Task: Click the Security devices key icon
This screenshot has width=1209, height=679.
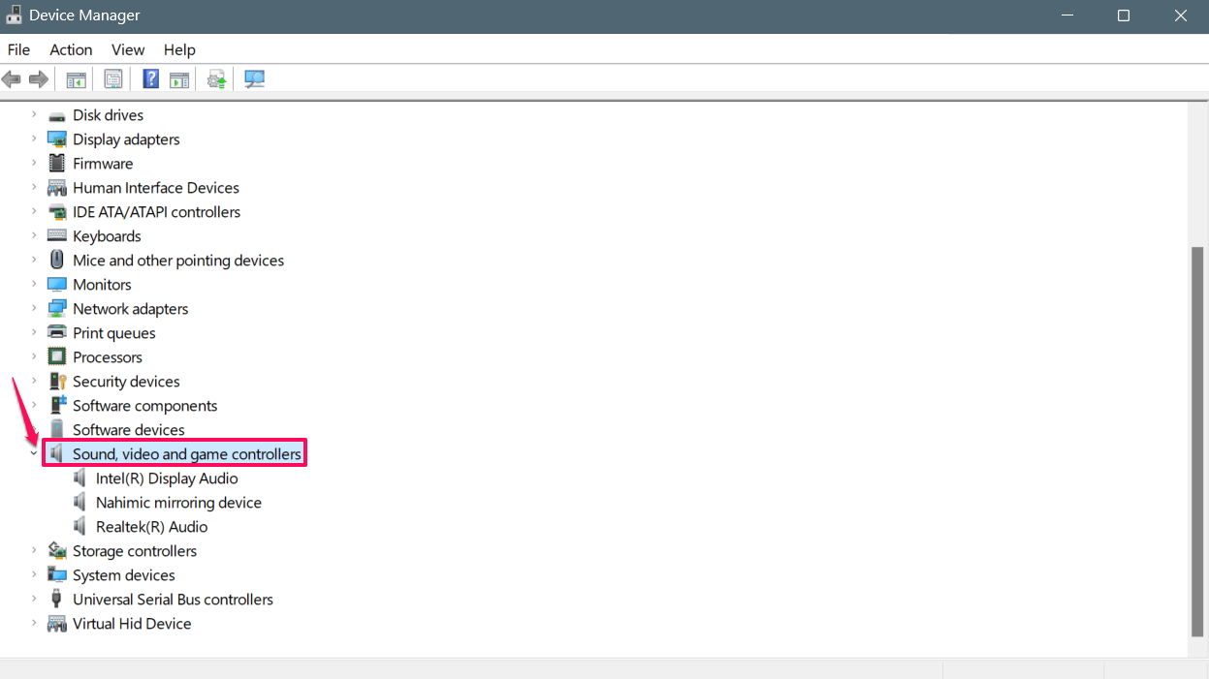Action: [x=57, y=382]
